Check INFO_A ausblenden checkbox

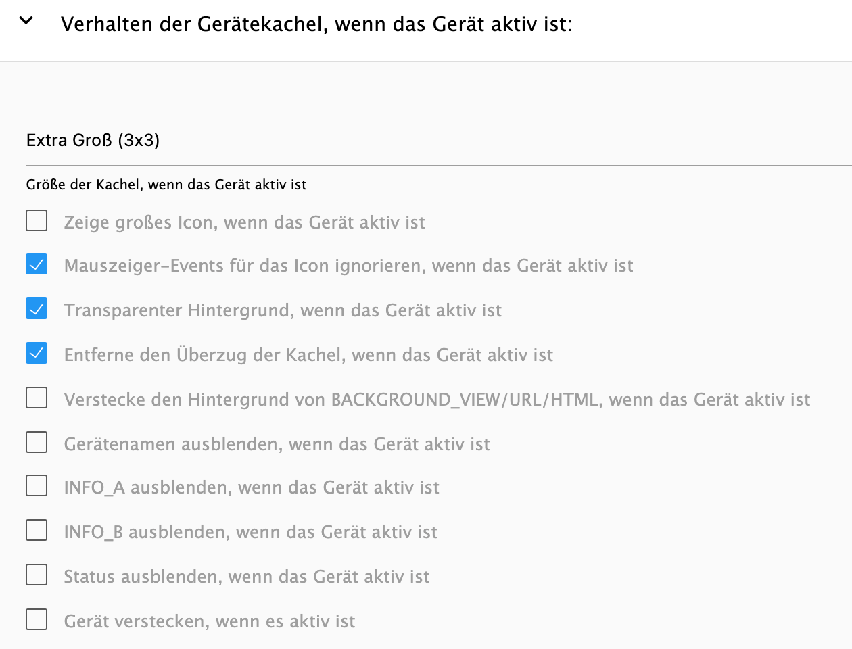[x=37, y=486]
